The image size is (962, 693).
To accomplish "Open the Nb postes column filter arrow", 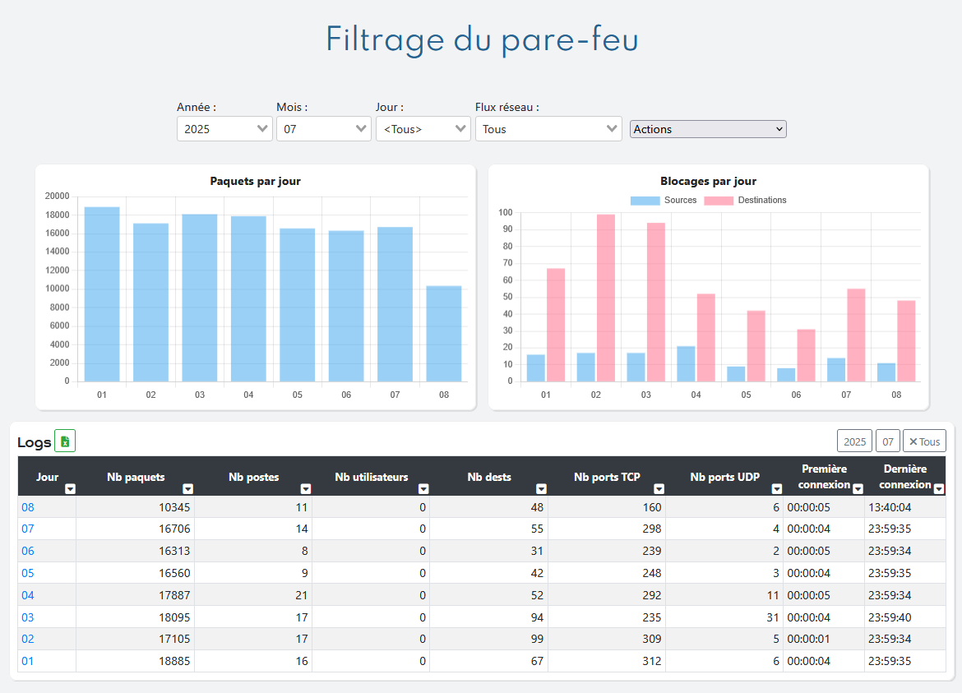I will pos(306,489).
